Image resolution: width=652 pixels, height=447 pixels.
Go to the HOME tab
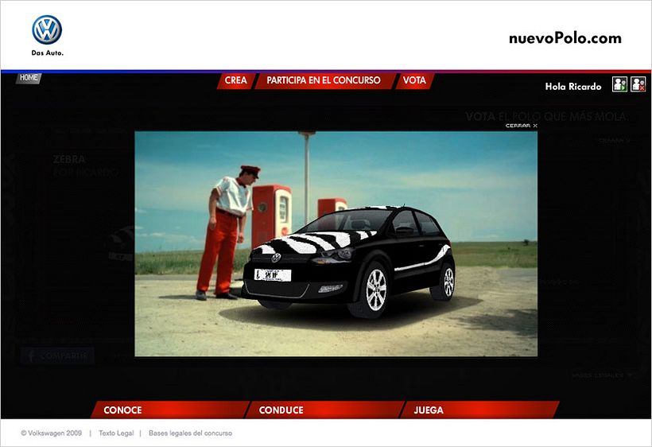coord(29,78)
